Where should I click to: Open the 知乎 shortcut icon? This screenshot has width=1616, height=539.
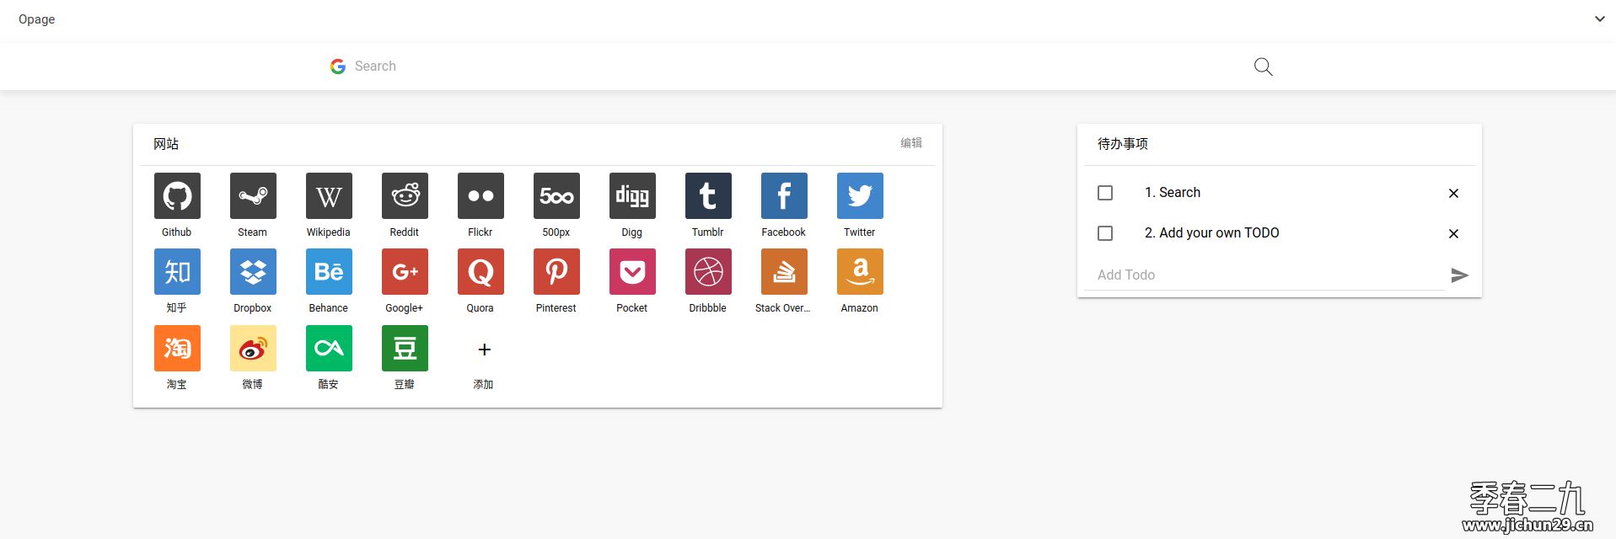pos(177,271)
